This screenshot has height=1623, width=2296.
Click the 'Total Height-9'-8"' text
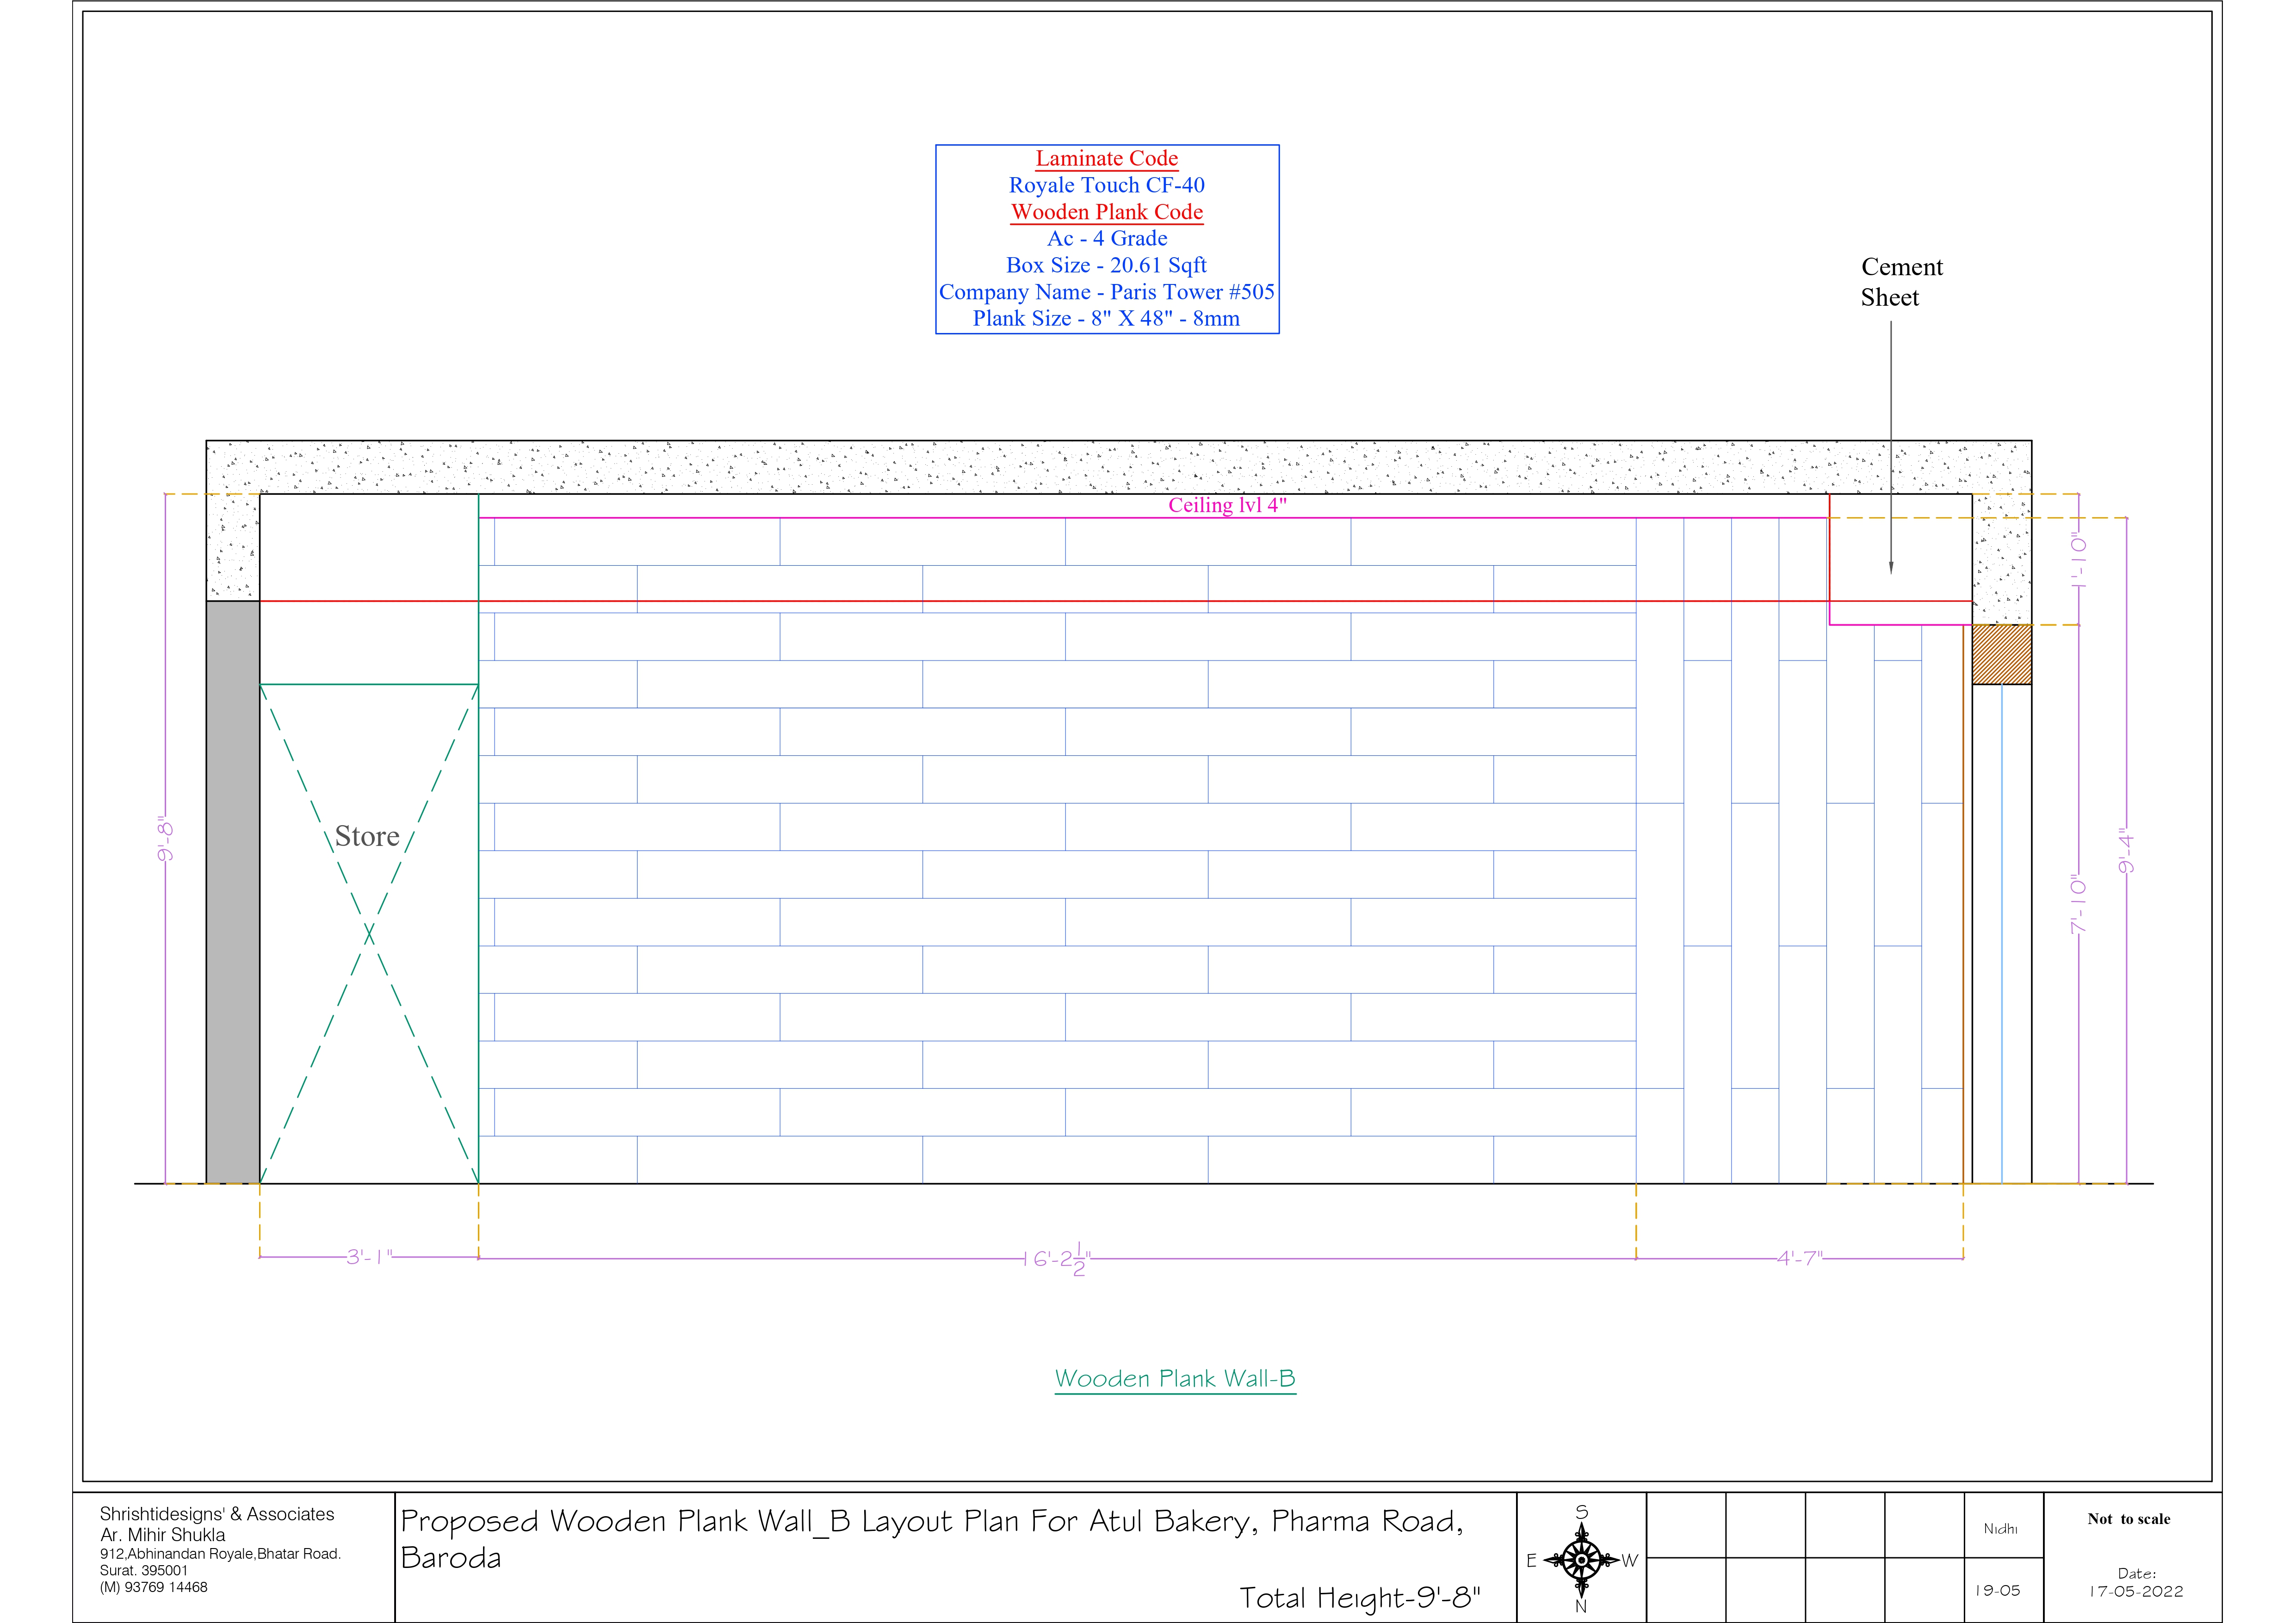(1359, 1598)
